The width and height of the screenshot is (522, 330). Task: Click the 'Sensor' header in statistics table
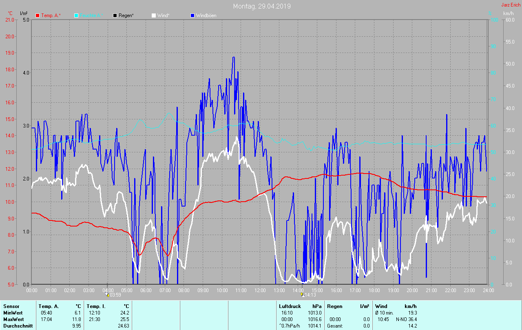tap(11, 306)
